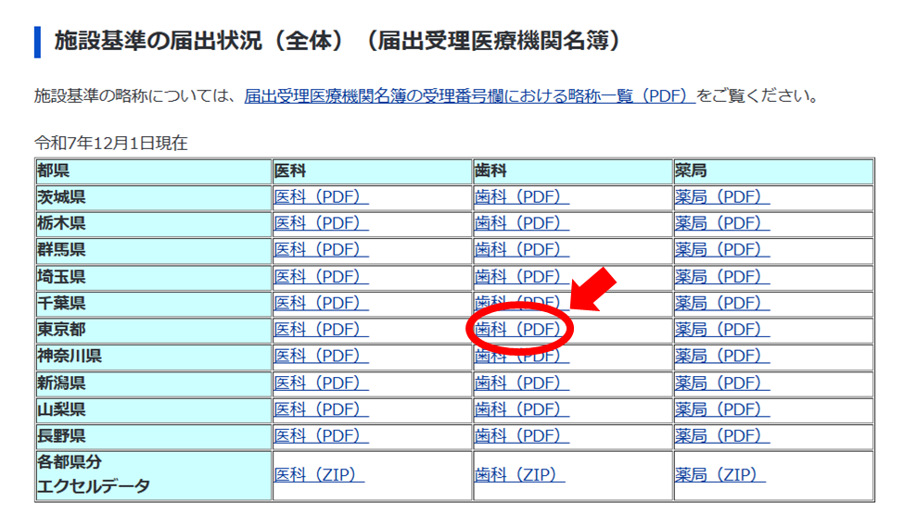Click 長野県 薬局（PDF）link
This screenshot has width=904, height=527.
[x=721, y=436]
